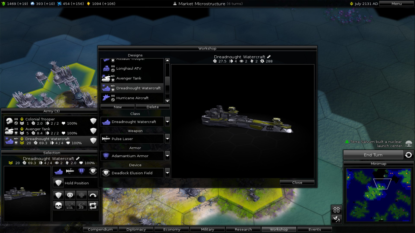Click the gold credits icon in top bar
Viewport: 415px width, 233px height.
(88, 4)
